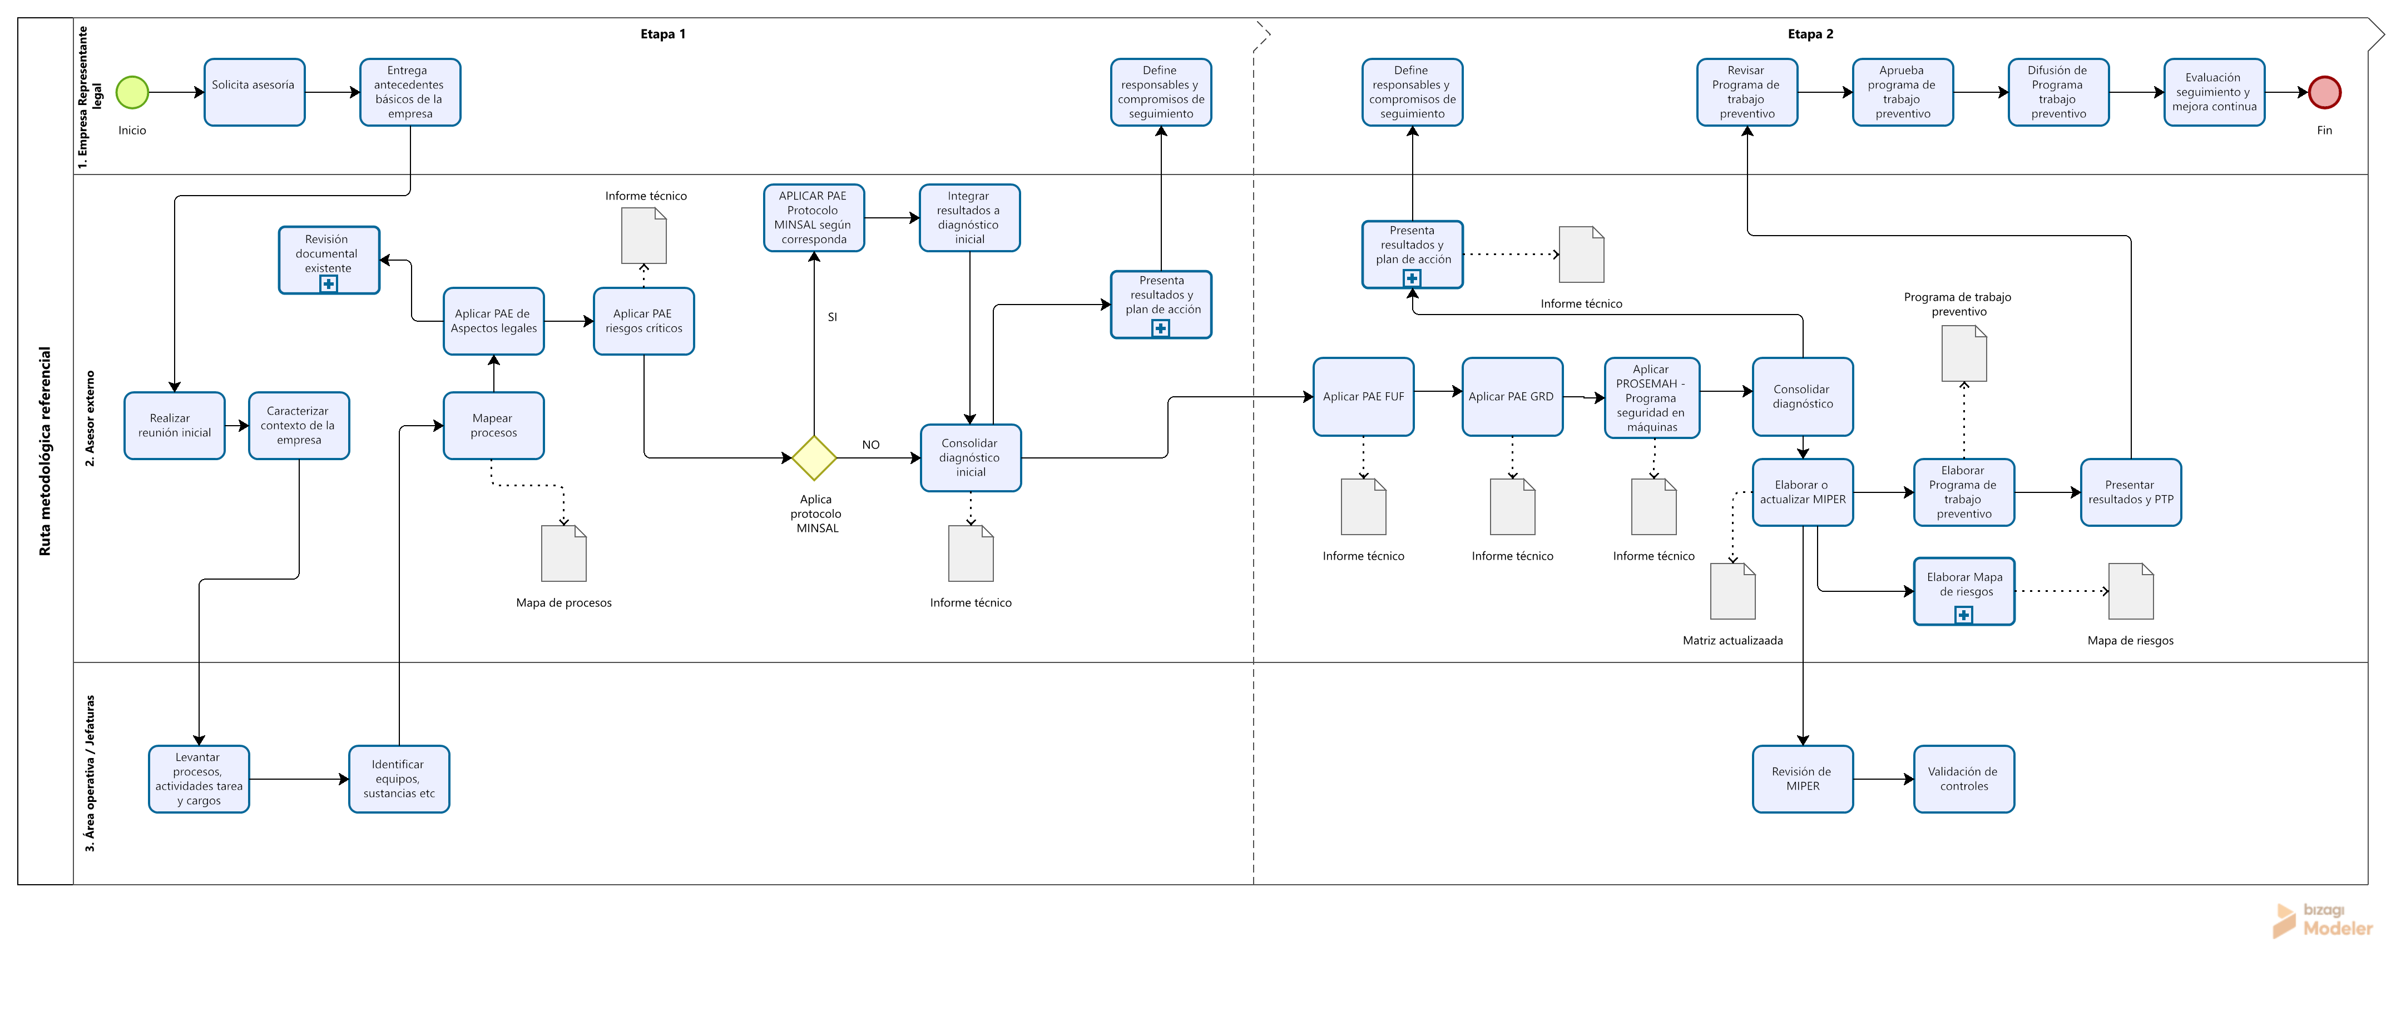Select the Aplicar PAE de Aspectos legales task
Viewport: 2396px width, 1017px height.
point(494,321)
